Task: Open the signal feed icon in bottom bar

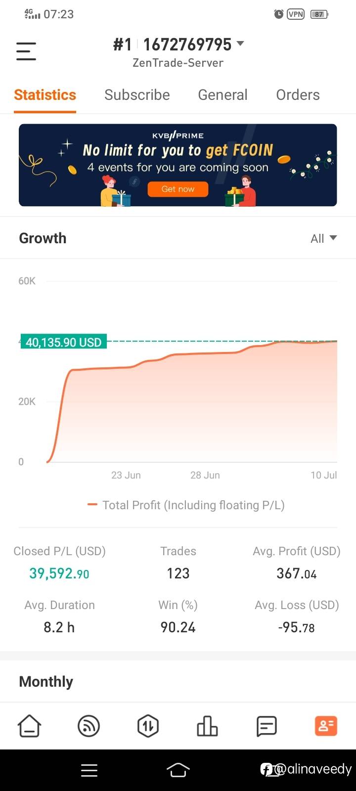Action: [89, 726]
